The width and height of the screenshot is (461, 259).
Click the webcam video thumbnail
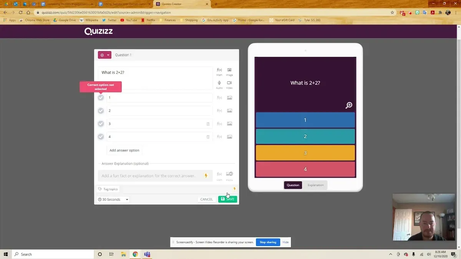click(423, 217)
